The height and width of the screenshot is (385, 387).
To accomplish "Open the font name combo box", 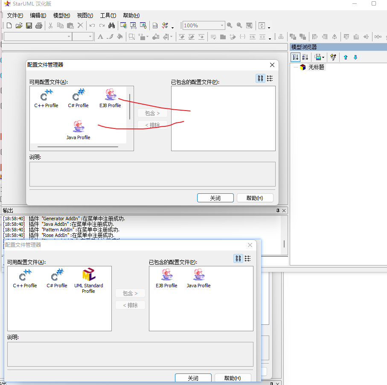I will (x=38, y=37).
